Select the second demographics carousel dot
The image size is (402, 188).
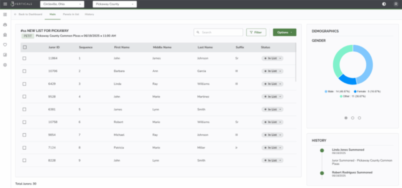pyautogui.click(x=353, y=118)
